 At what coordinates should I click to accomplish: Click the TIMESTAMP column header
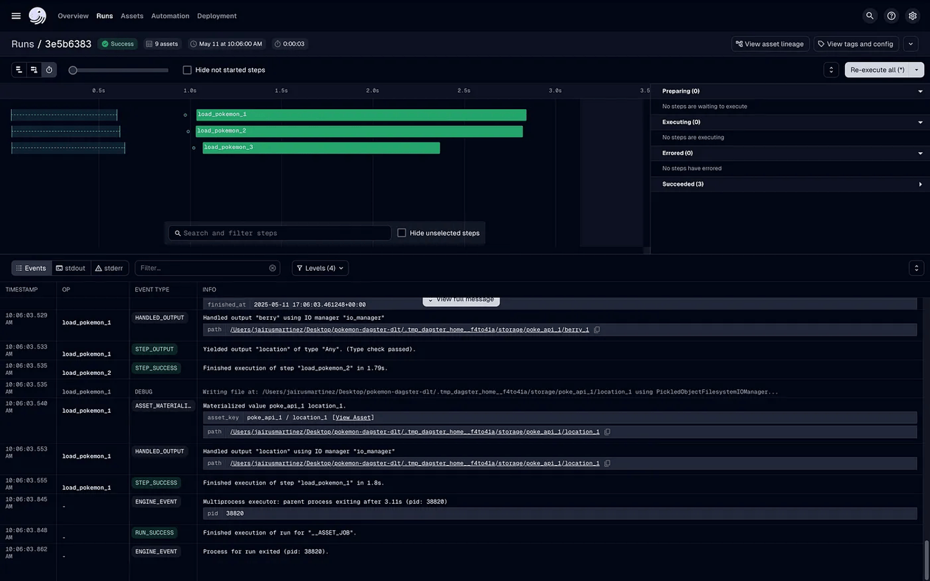22,289
